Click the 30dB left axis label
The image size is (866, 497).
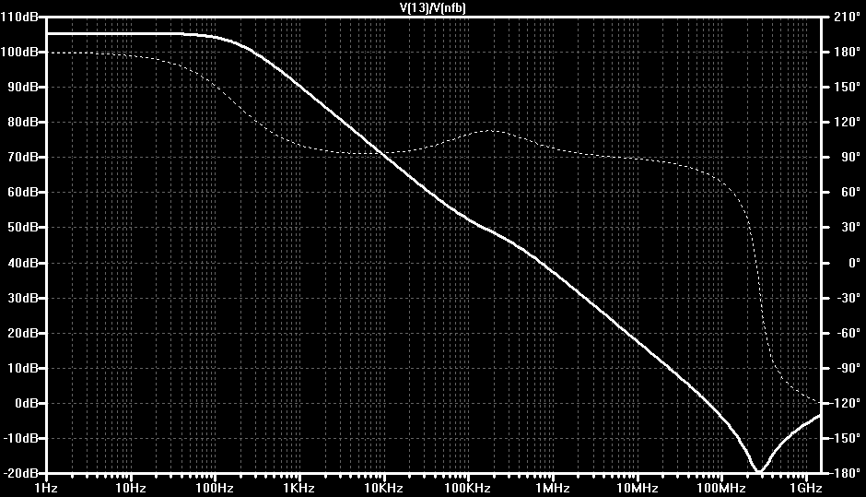23,298
